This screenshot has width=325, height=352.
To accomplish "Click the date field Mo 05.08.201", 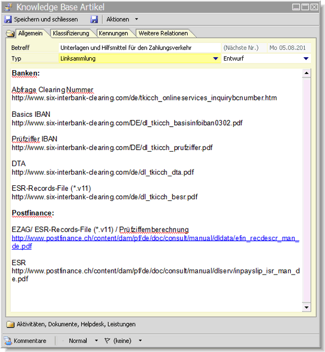I will tap(289, 48).
